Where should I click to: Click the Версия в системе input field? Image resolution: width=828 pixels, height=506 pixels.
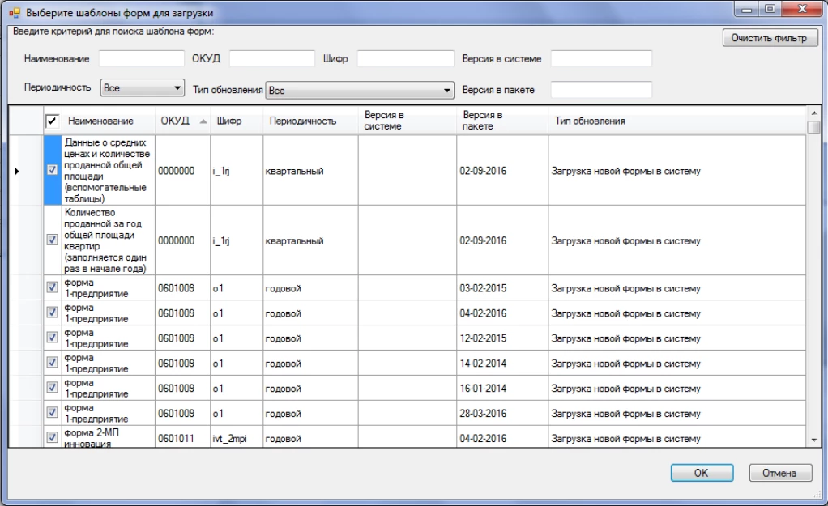[601, 58]
